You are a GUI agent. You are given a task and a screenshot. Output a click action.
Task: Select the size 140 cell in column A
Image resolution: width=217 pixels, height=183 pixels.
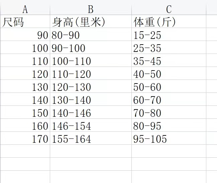pos(25,100)
